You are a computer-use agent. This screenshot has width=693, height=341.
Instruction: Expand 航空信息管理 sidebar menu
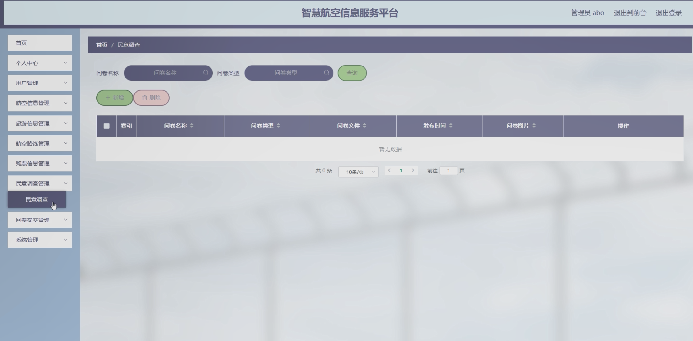coord(40,103)
